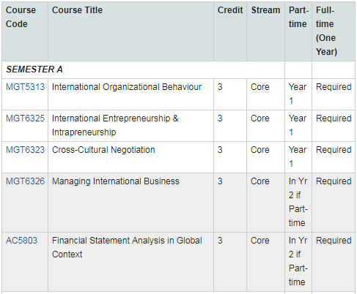This screenshot has width=357, height=294.
Task: Open the AC5803 course link
Action: click(21, 241)
